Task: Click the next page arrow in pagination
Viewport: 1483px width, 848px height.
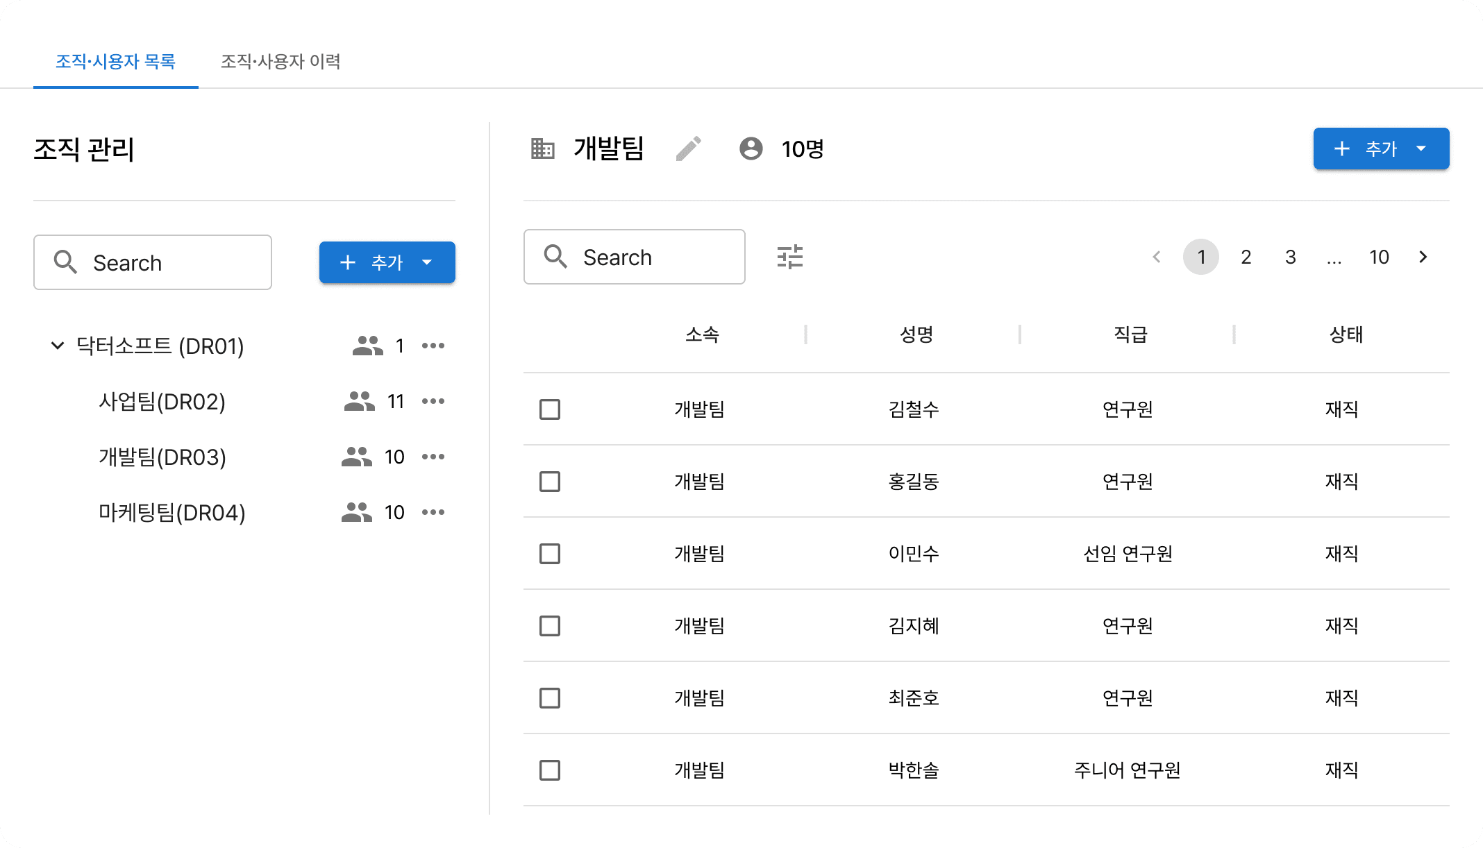Action: (1422, 257)
